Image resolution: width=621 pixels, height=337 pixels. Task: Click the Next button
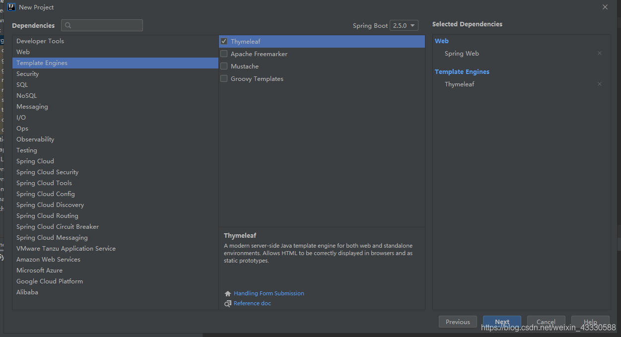[x=502, y=322]
